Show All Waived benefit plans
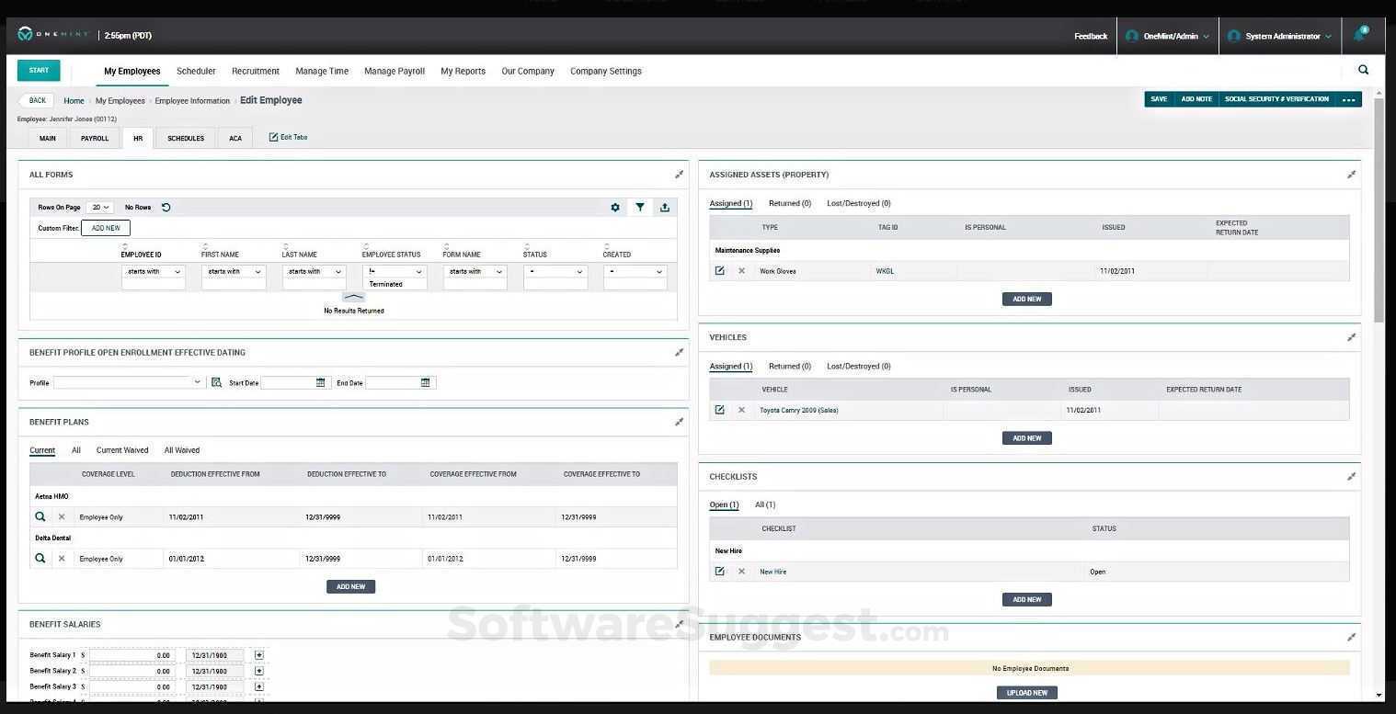Viewport: 1396px width, 714px height. pyautogui.click(x=182, y=450)
